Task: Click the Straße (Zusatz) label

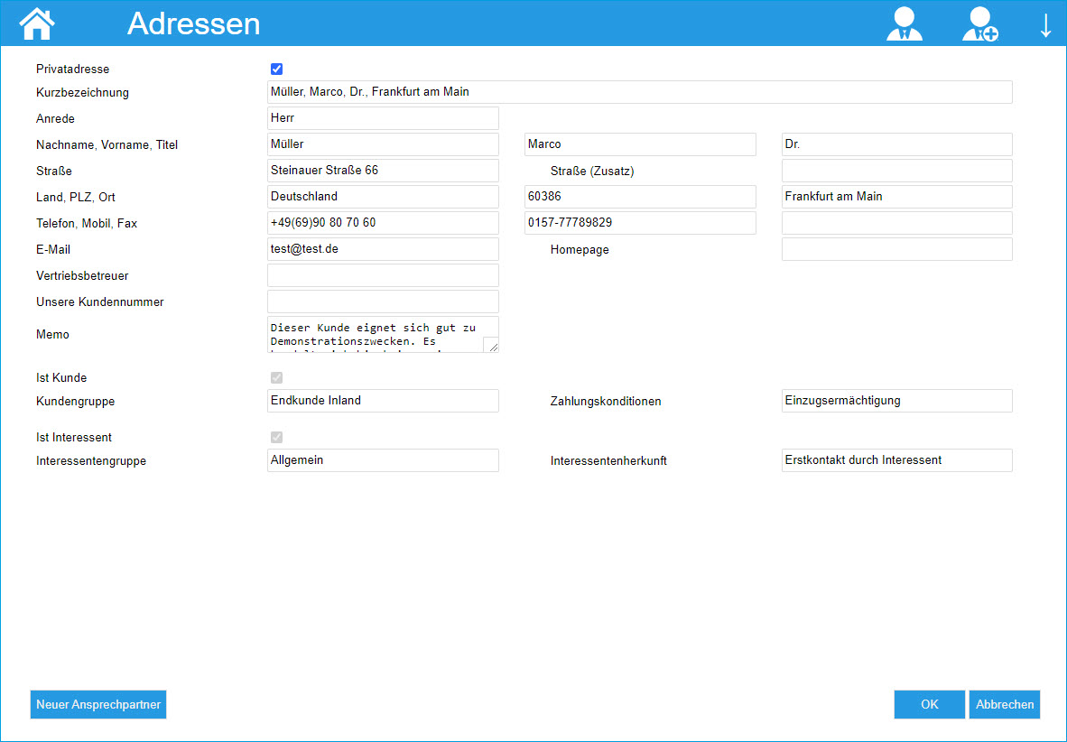Action: coord(592,172)
